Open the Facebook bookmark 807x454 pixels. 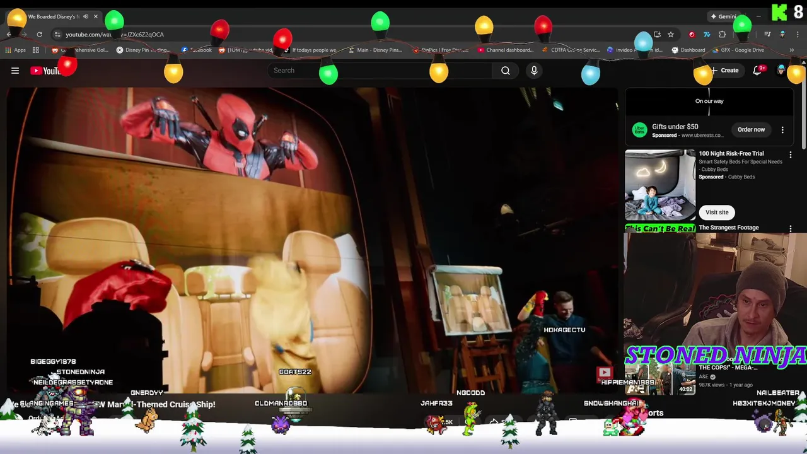tap(197, 50)
